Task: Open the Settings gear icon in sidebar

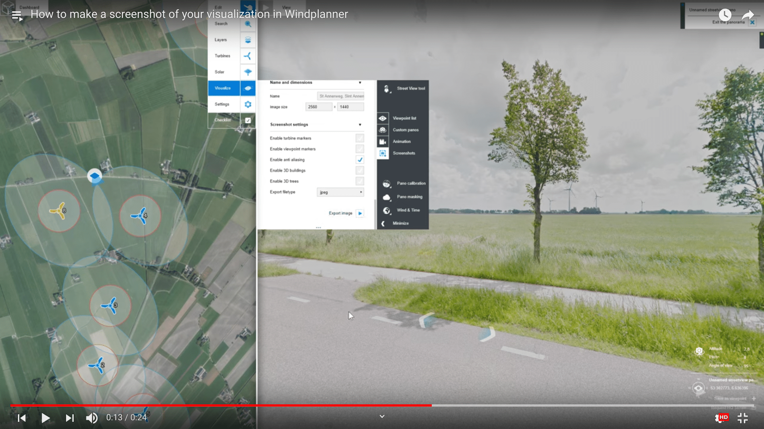Action: pyautogui.click(x=248, y=104)
